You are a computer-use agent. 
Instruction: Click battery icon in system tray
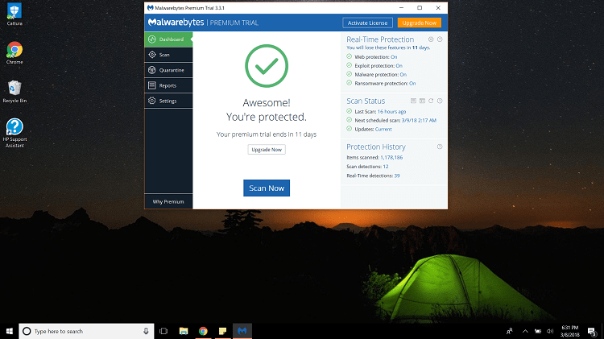[538, 331]
